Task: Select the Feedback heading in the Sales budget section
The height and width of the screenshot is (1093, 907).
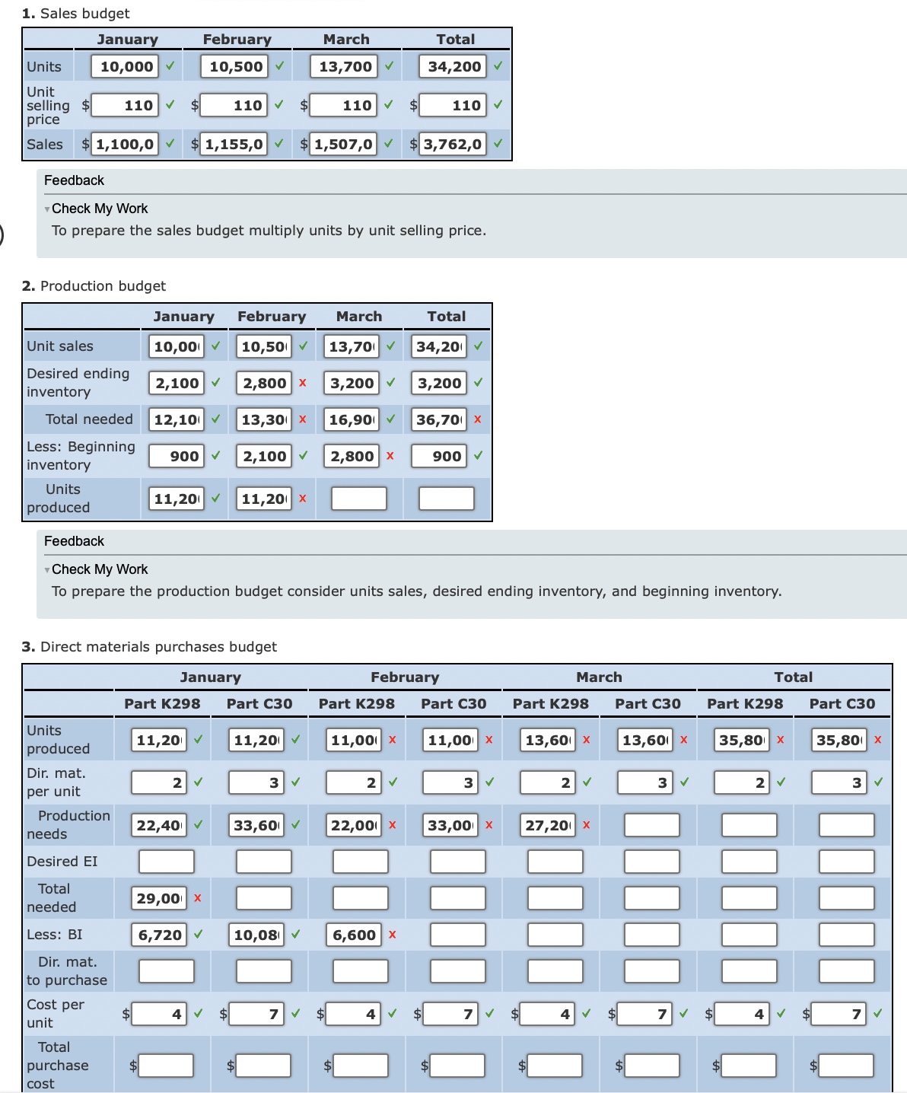Action: point(74,180)
